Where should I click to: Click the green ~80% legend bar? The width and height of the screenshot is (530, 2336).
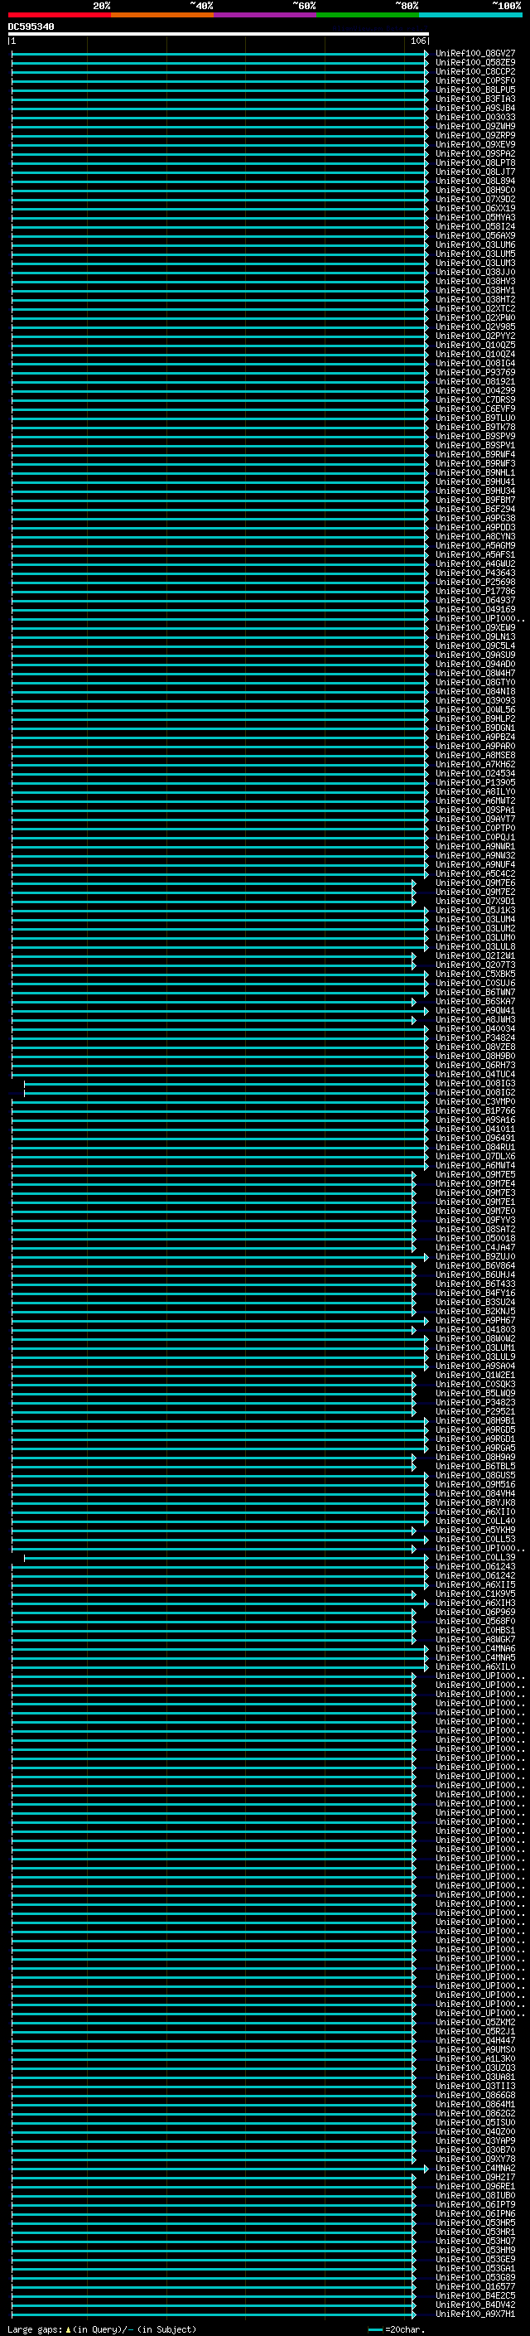pos(368,15)
